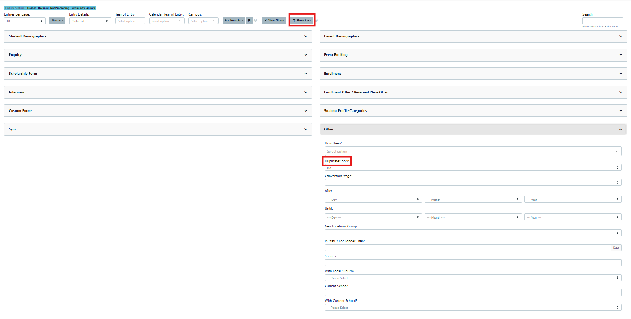This screenshot has width=631, height=319.
Task: Click the Parent Demographics chevron icon
Action: 621,36
